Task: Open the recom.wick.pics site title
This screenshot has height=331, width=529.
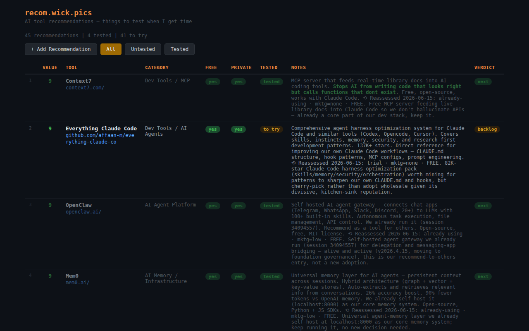Action: [58, 13]
